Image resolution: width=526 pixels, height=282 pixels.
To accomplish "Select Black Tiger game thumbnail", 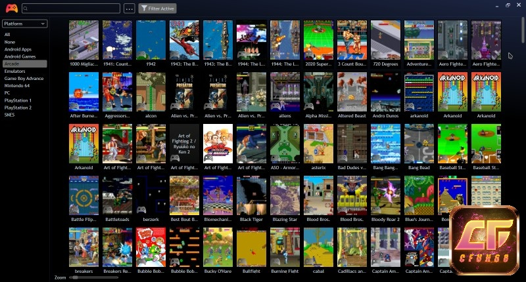I will pos(251,195).
